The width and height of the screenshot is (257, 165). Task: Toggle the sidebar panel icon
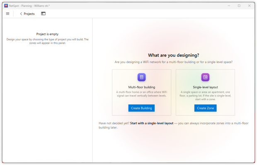(x=43, y=14)
